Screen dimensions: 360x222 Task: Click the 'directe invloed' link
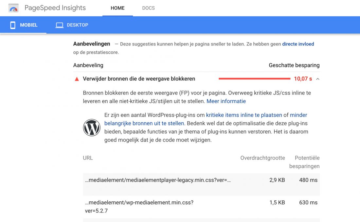pos(298,44)
